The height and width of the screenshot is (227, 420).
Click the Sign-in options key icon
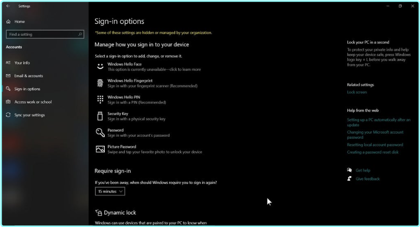pyautogui.click(x=8, y=89)
